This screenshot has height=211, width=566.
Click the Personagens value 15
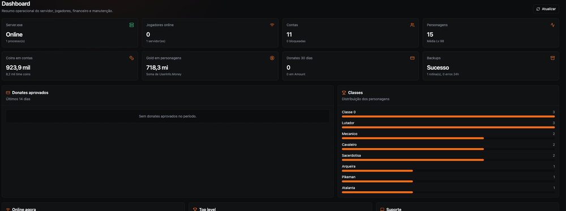[x=430, y=35]
